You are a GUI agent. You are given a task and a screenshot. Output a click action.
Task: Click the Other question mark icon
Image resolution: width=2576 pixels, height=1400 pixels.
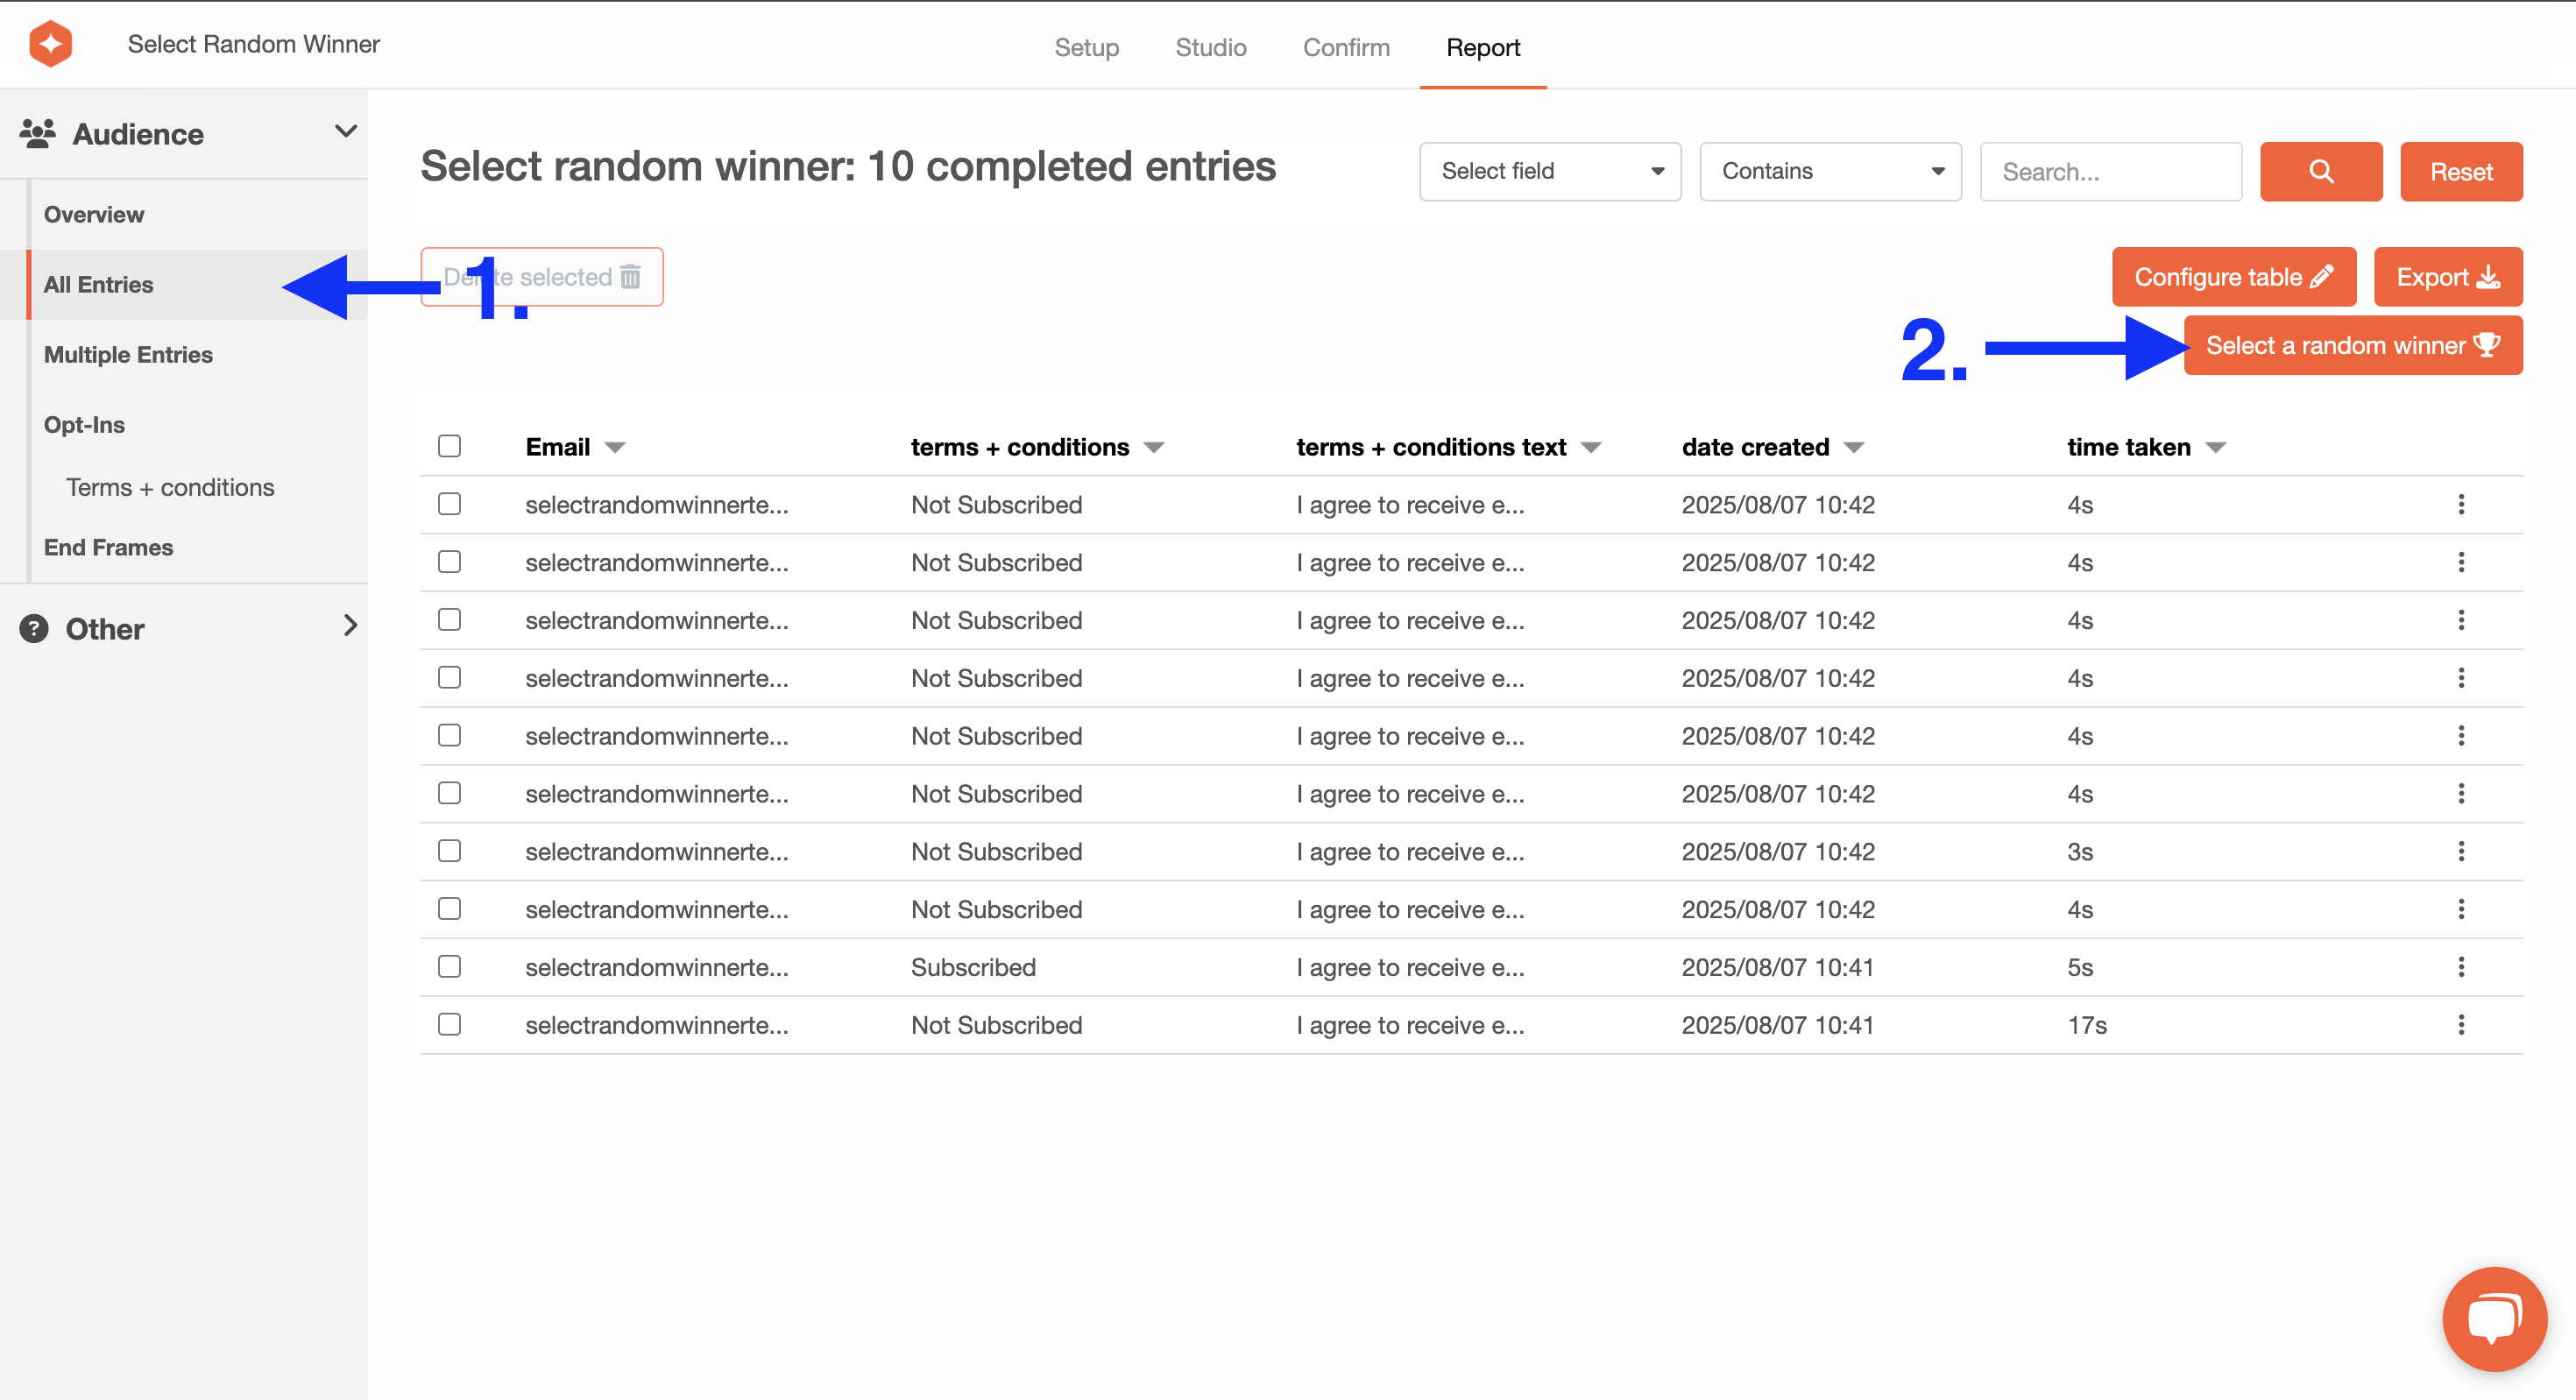click(x=34, y=628)
